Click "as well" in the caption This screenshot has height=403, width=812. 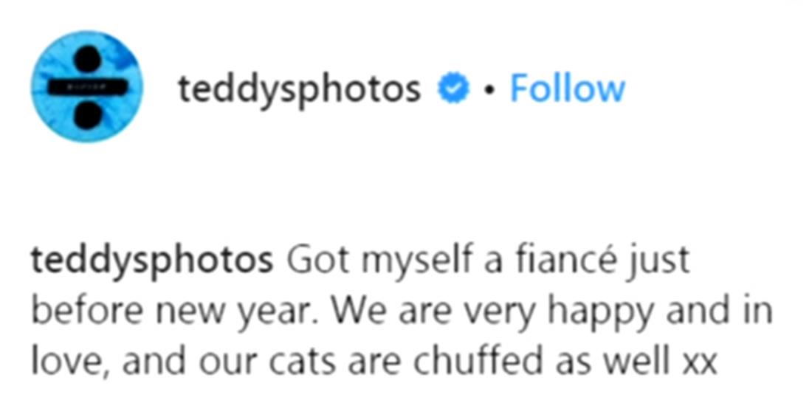pos(625,362)
